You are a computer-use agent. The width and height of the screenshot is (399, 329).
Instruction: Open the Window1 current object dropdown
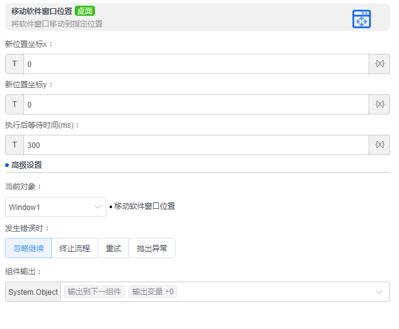(x=56, y=207)
